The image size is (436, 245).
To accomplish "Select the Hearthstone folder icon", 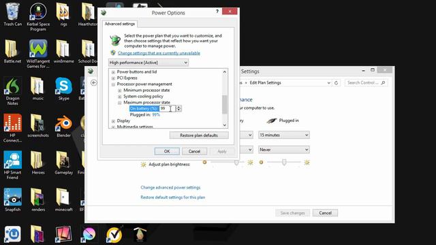I will 88,14.
